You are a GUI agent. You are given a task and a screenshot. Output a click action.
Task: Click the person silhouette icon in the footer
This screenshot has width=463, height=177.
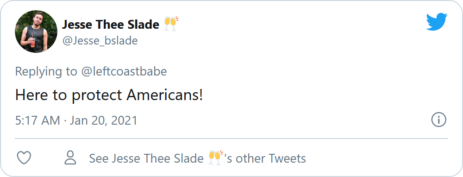click(70, 158)
